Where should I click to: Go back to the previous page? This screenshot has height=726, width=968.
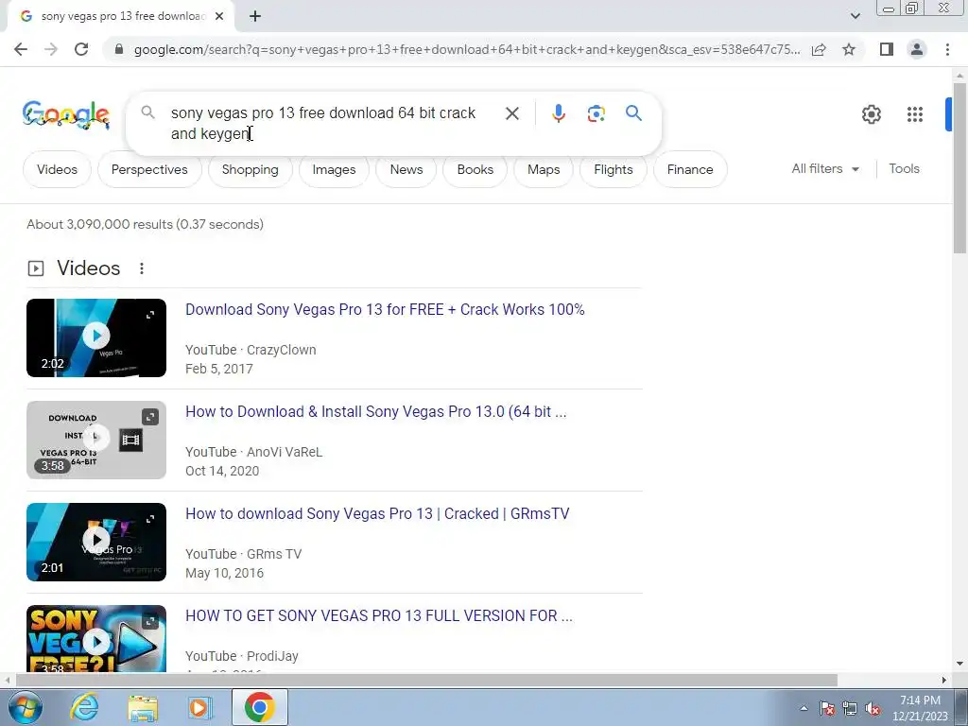tap(21, 49)
